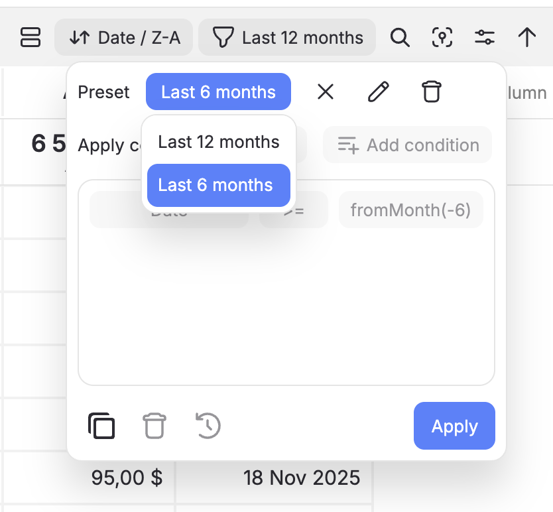Clear the preset with the X icon
The height and width of the screenshot is (512, 553).
(x=325, y=92)
